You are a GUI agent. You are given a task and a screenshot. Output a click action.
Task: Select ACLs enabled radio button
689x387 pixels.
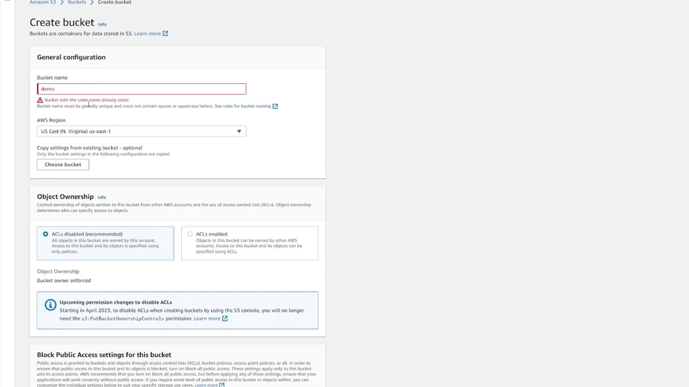pos(190,234)
